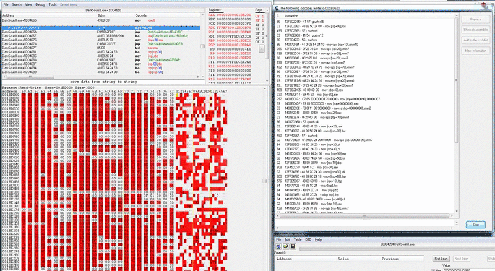Click the Stop button
Image resolution: width=495 pixels, height=271 pixels.
(475, 225)
